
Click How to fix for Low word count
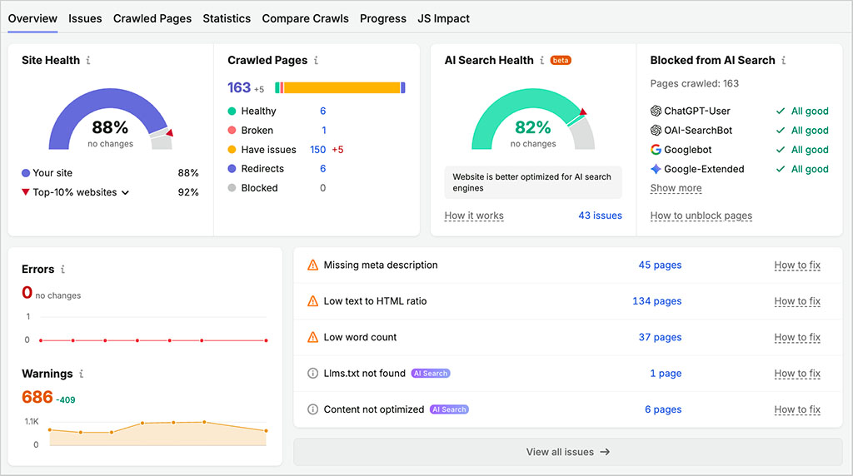pos(797,337)
